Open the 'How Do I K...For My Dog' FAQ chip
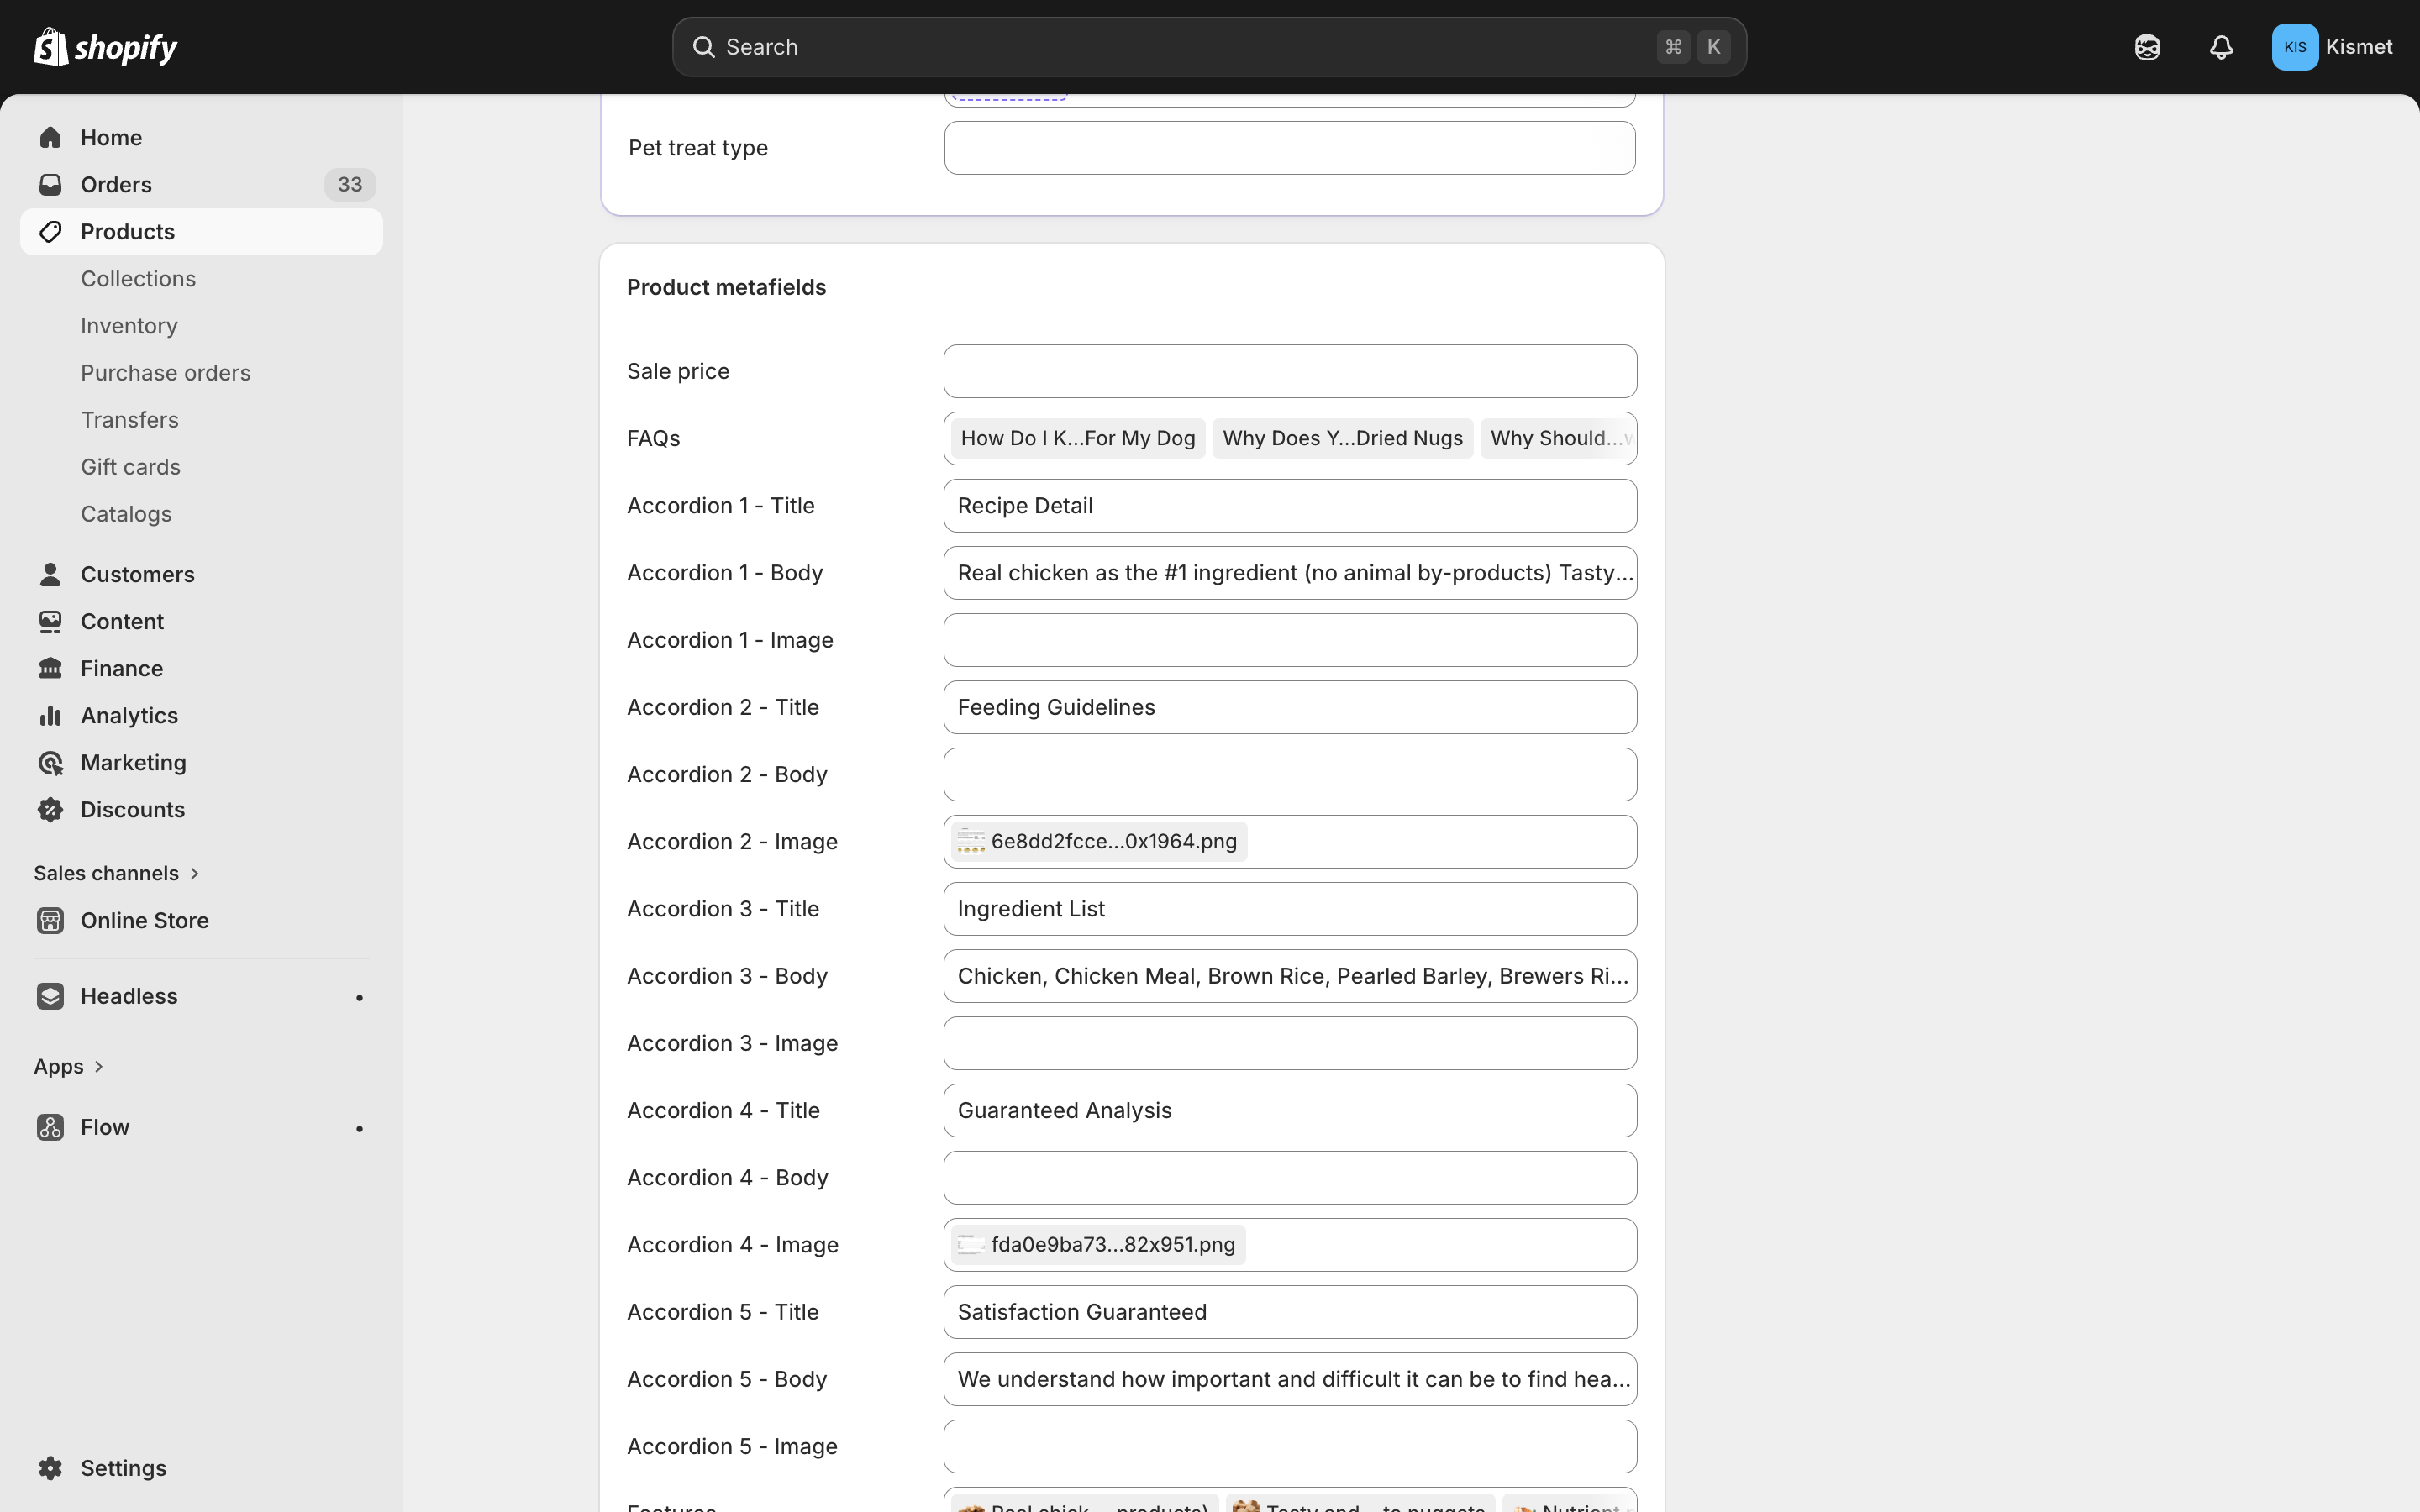 click(x=1078, y=437)
